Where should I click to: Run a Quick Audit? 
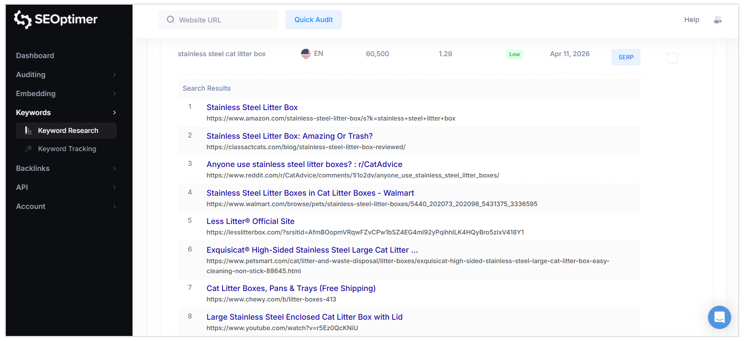click(x=313, y=20)
